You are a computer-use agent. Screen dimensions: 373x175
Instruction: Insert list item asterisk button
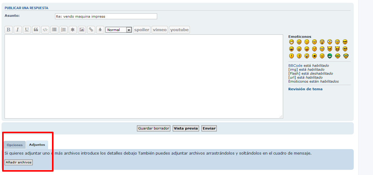pyautogui.click(x=73, y=30)
